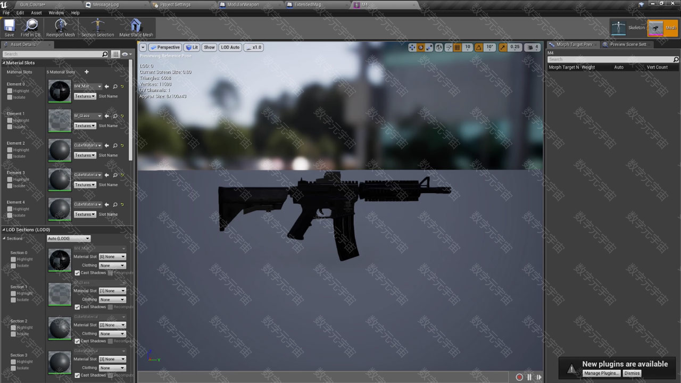Click the Reimport Mesh toolbar button
Screen dimensions: 681x383
(x=61, y=28)
